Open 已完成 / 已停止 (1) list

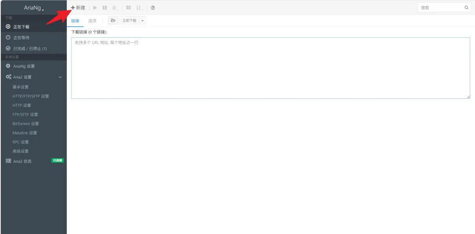coord(33,48)
